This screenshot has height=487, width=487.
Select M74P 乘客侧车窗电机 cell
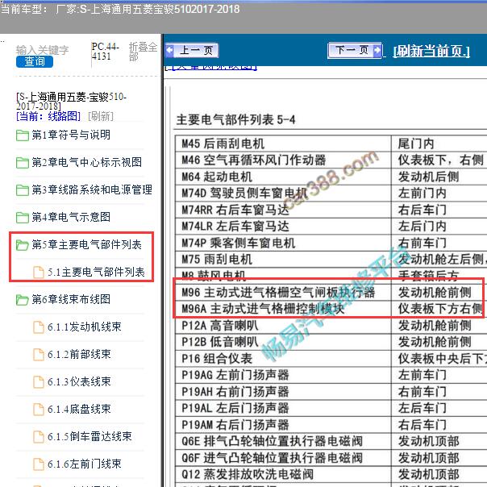[283, 243]
